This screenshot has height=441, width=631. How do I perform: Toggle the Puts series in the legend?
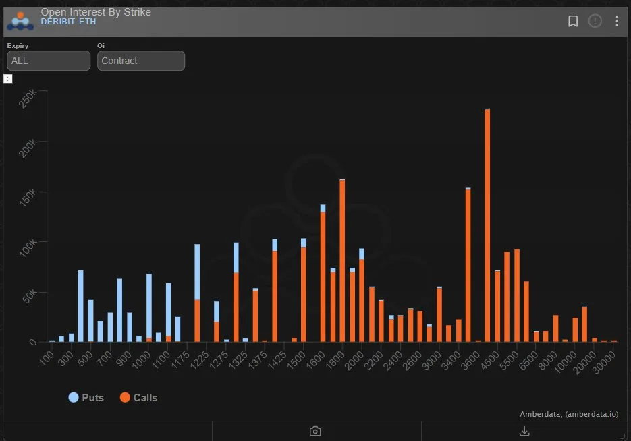pyautogui.click(x=86, y=398)
